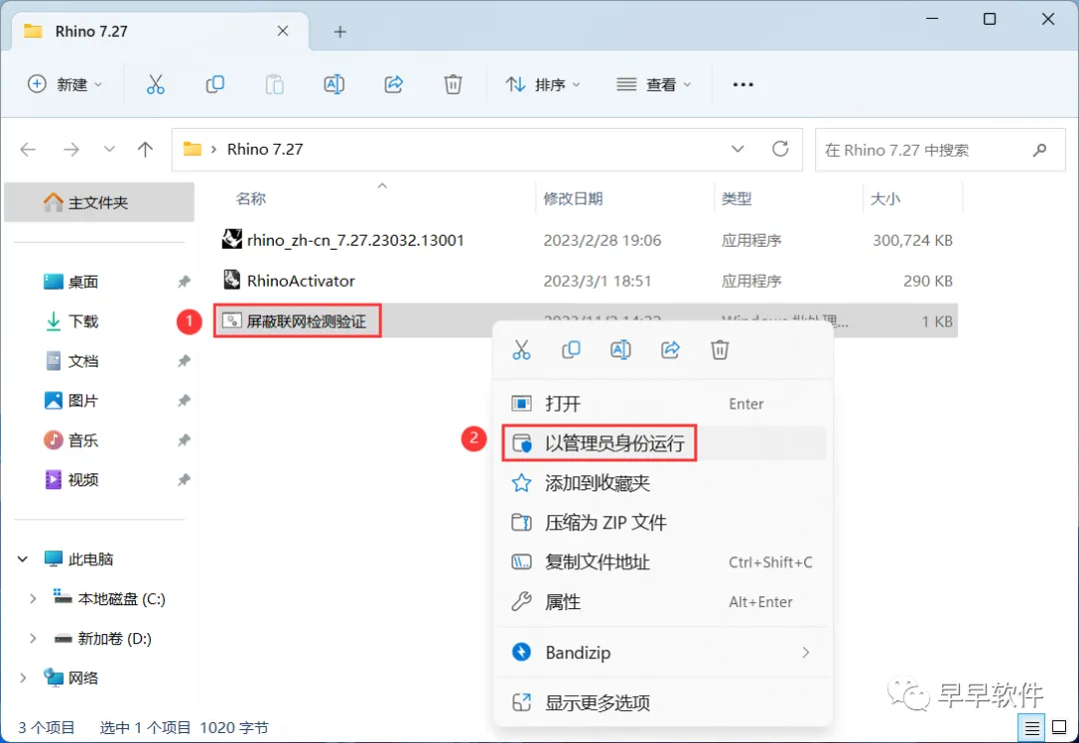Click the share icon in context menu
This screenshot has height=743, width=1079.
coord(670,351)
